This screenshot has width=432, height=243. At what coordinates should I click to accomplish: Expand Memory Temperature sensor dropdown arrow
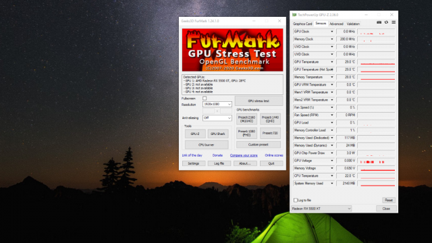(x=331, y=77)
